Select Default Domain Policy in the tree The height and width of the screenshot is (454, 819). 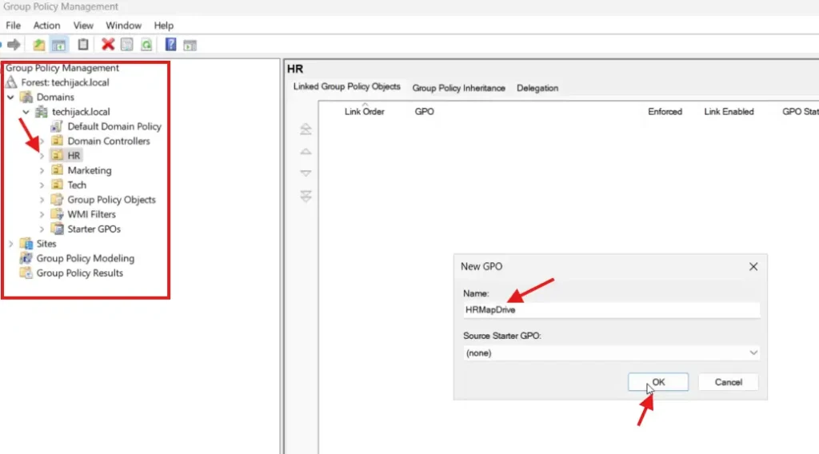tap(114, 126)
